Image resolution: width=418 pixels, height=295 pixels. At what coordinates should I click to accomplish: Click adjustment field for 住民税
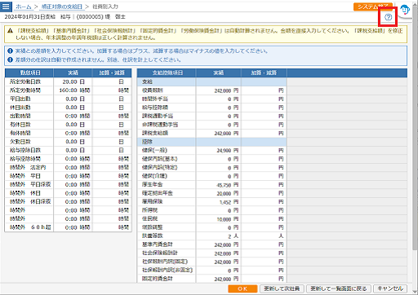point(264,219)
